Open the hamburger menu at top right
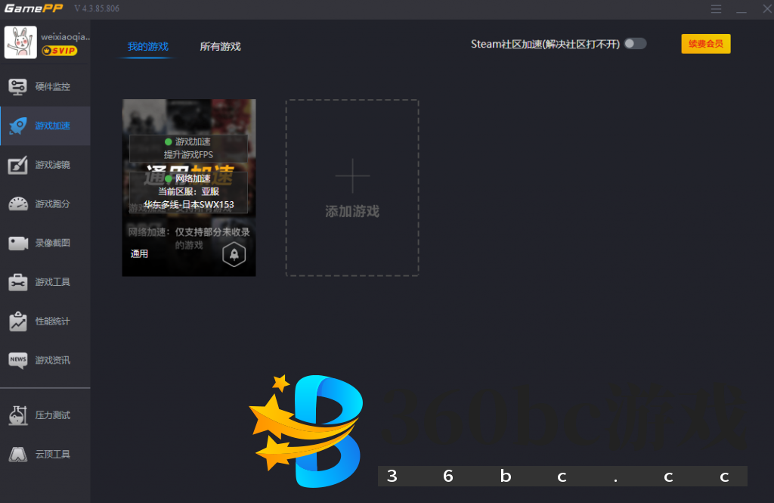Image resolution: width=774 pixels, height=503 pixels. click(717, 9)
